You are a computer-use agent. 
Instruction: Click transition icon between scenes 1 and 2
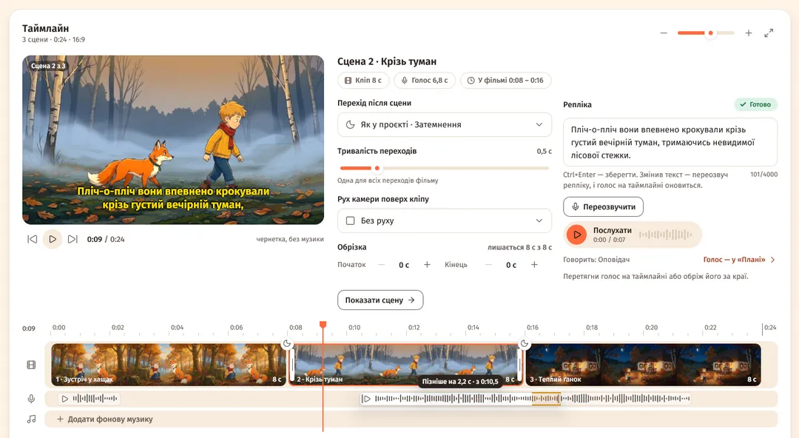tap(287, 344)
